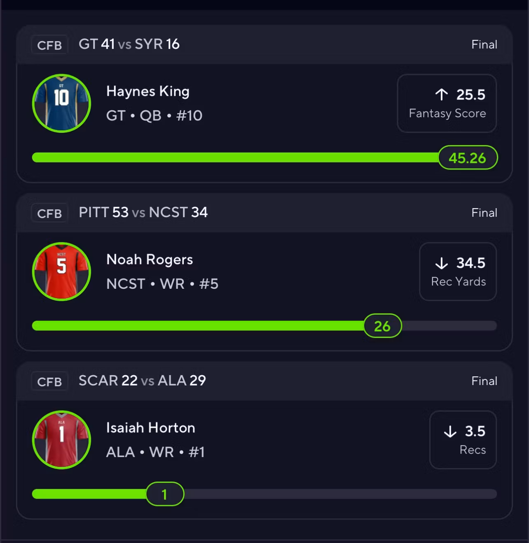
Task: Click the down arrow beside 34.5
Action: coord(441,263)
